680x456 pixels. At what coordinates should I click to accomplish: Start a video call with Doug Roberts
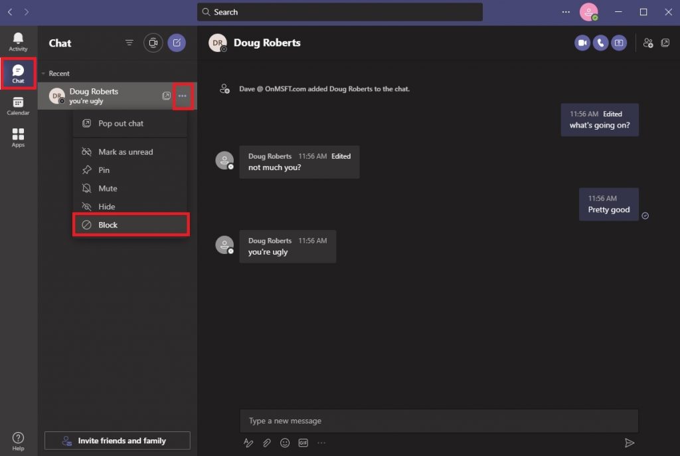(582, 43)
